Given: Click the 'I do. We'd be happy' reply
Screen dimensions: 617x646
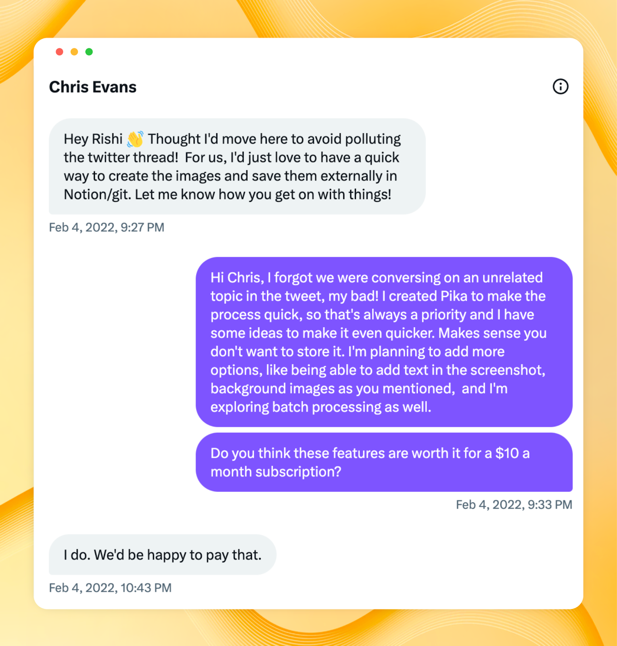Looking at the screenshot, I should (x=163, y=555).
